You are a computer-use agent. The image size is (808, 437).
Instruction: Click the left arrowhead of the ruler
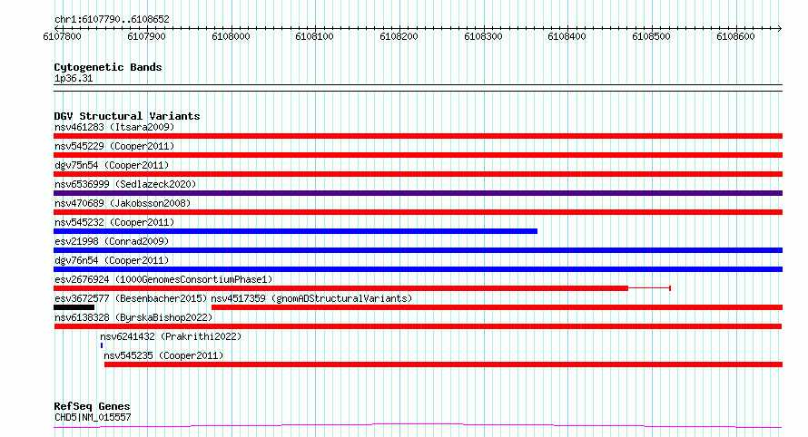tap(56, 28)
